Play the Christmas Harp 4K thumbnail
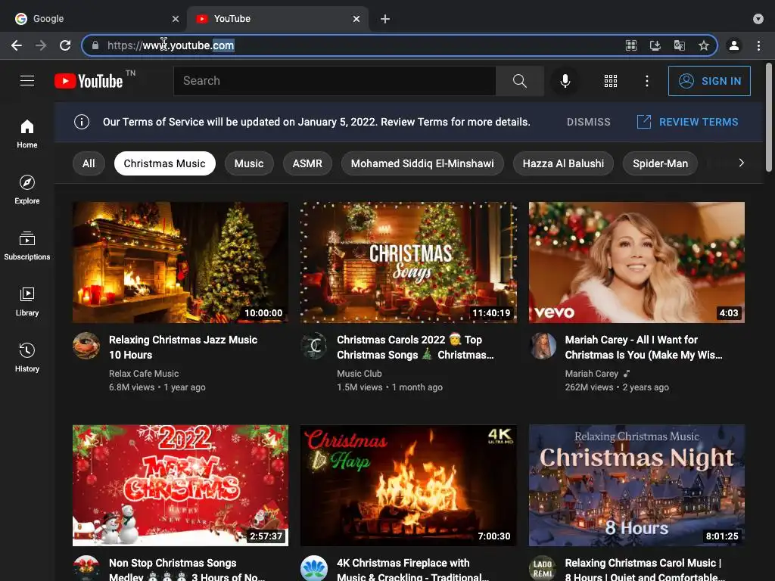Screen dimensions: 775x581 tap(408, 485)
